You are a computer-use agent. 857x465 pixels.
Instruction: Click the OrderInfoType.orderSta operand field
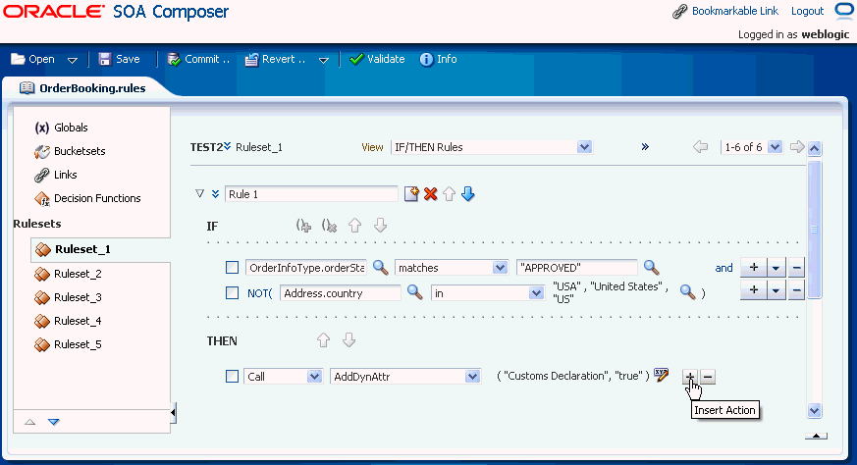[306, 268]
